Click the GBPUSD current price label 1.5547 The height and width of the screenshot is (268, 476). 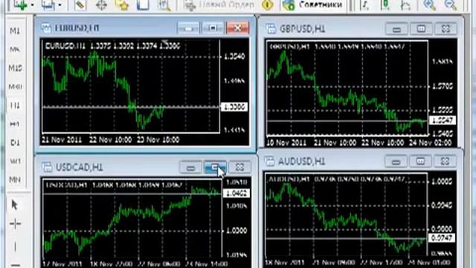[x=443, y=121]
